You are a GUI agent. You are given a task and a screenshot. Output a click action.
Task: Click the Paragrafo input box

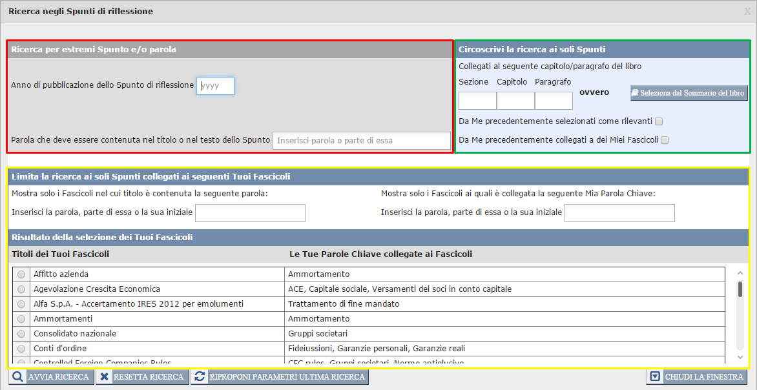tap(554, 101)
